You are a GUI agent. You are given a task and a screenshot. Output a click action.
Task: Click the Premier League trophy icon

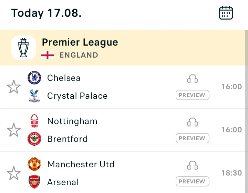coord(23,48)
